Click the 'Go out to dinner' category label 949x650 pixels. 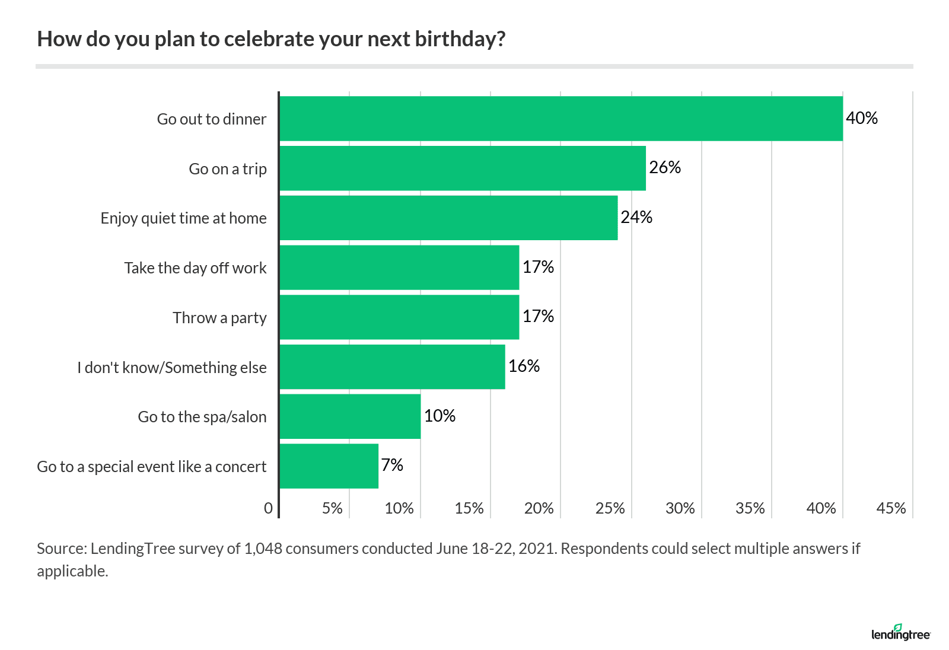[x=212, y=119]
